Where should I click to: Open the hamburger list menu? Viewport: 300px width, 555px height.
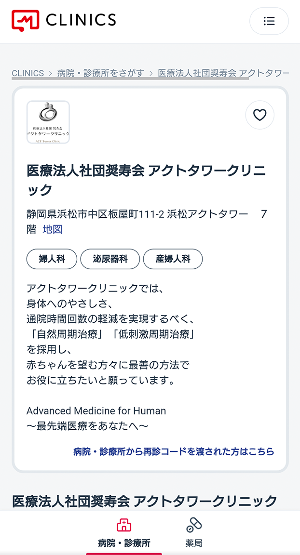(269, 21)
